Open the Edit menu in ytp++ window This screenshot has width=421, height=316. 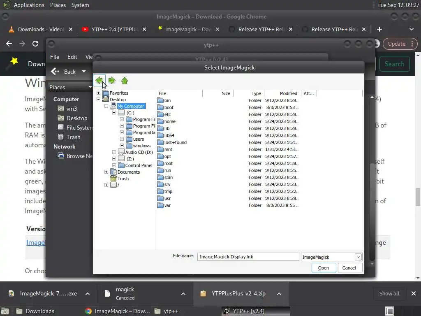click(72, 57)
